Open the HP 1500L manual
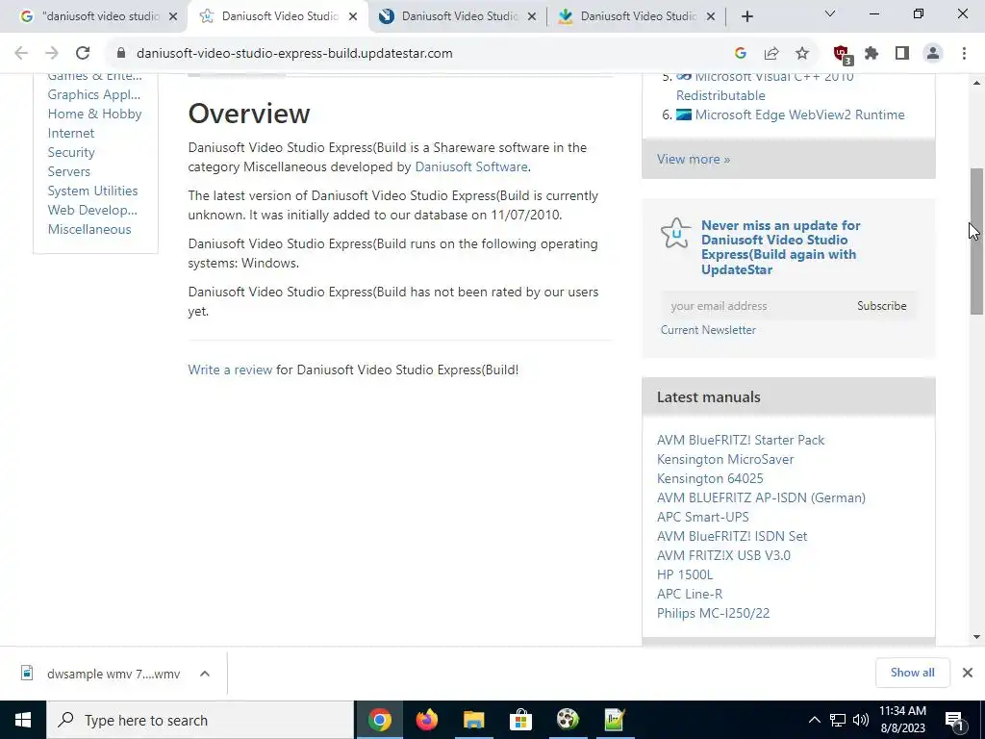This screenshot has width=985, height=739. pos(685,575)
